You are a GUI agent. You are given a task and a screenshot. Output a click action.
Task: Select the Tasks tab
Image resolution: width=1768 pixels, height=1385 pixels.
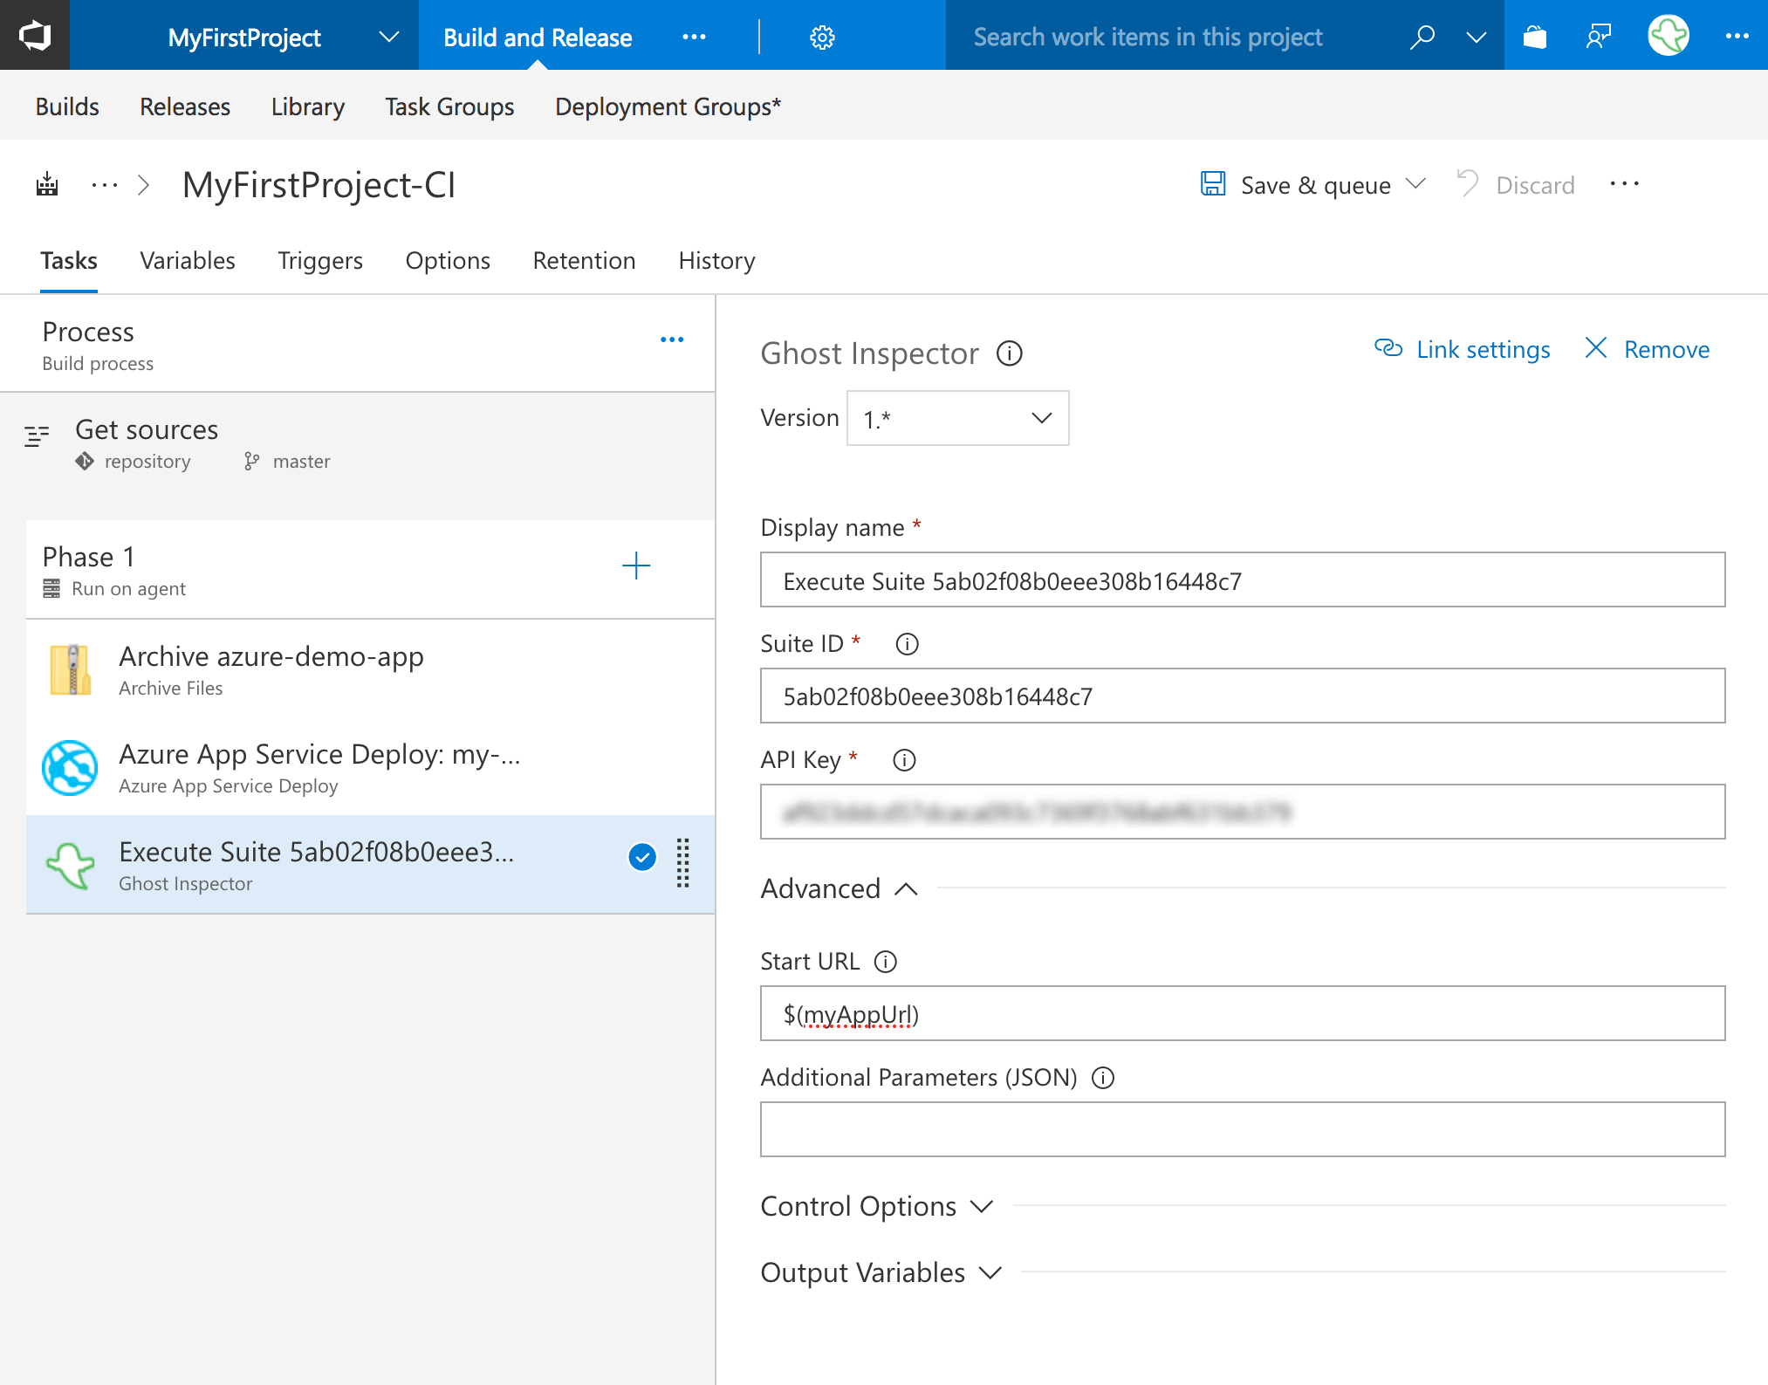coord(68,261)
